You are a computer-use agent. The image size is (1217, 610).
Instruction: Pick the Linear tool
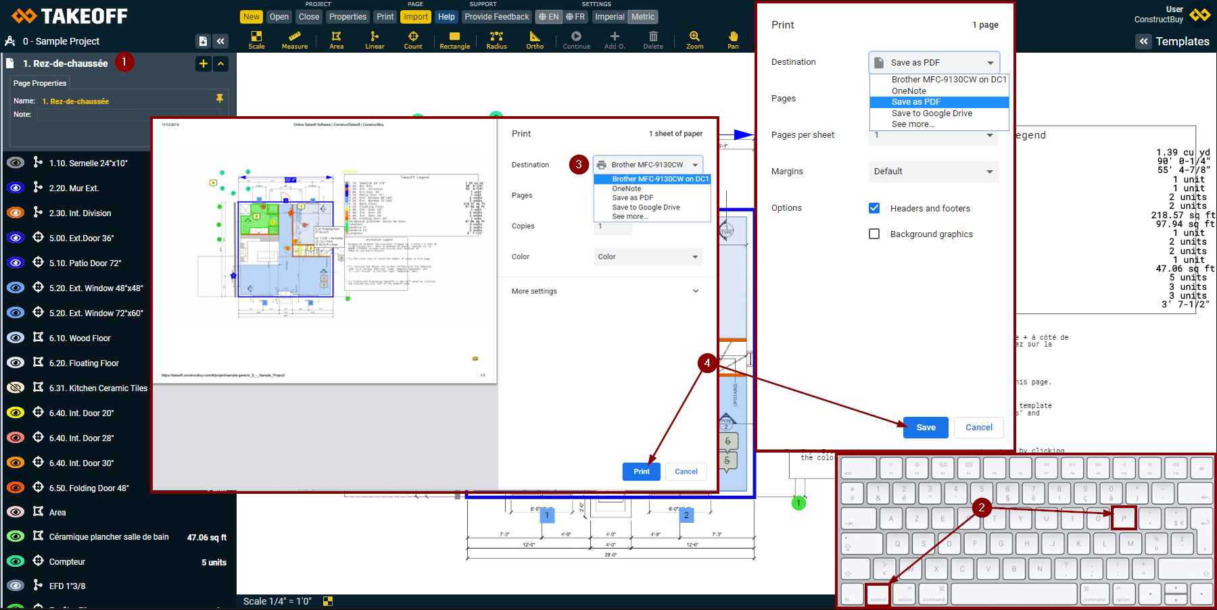pyautogui.click(x=375, y=39)
